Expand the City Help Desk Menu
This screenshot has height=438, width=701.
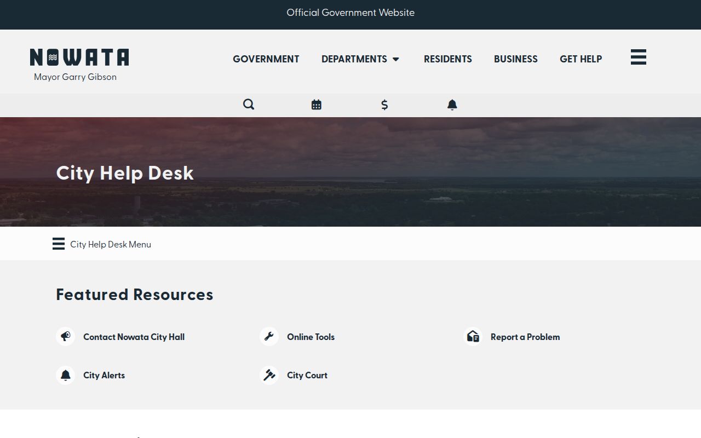[102, 244]
